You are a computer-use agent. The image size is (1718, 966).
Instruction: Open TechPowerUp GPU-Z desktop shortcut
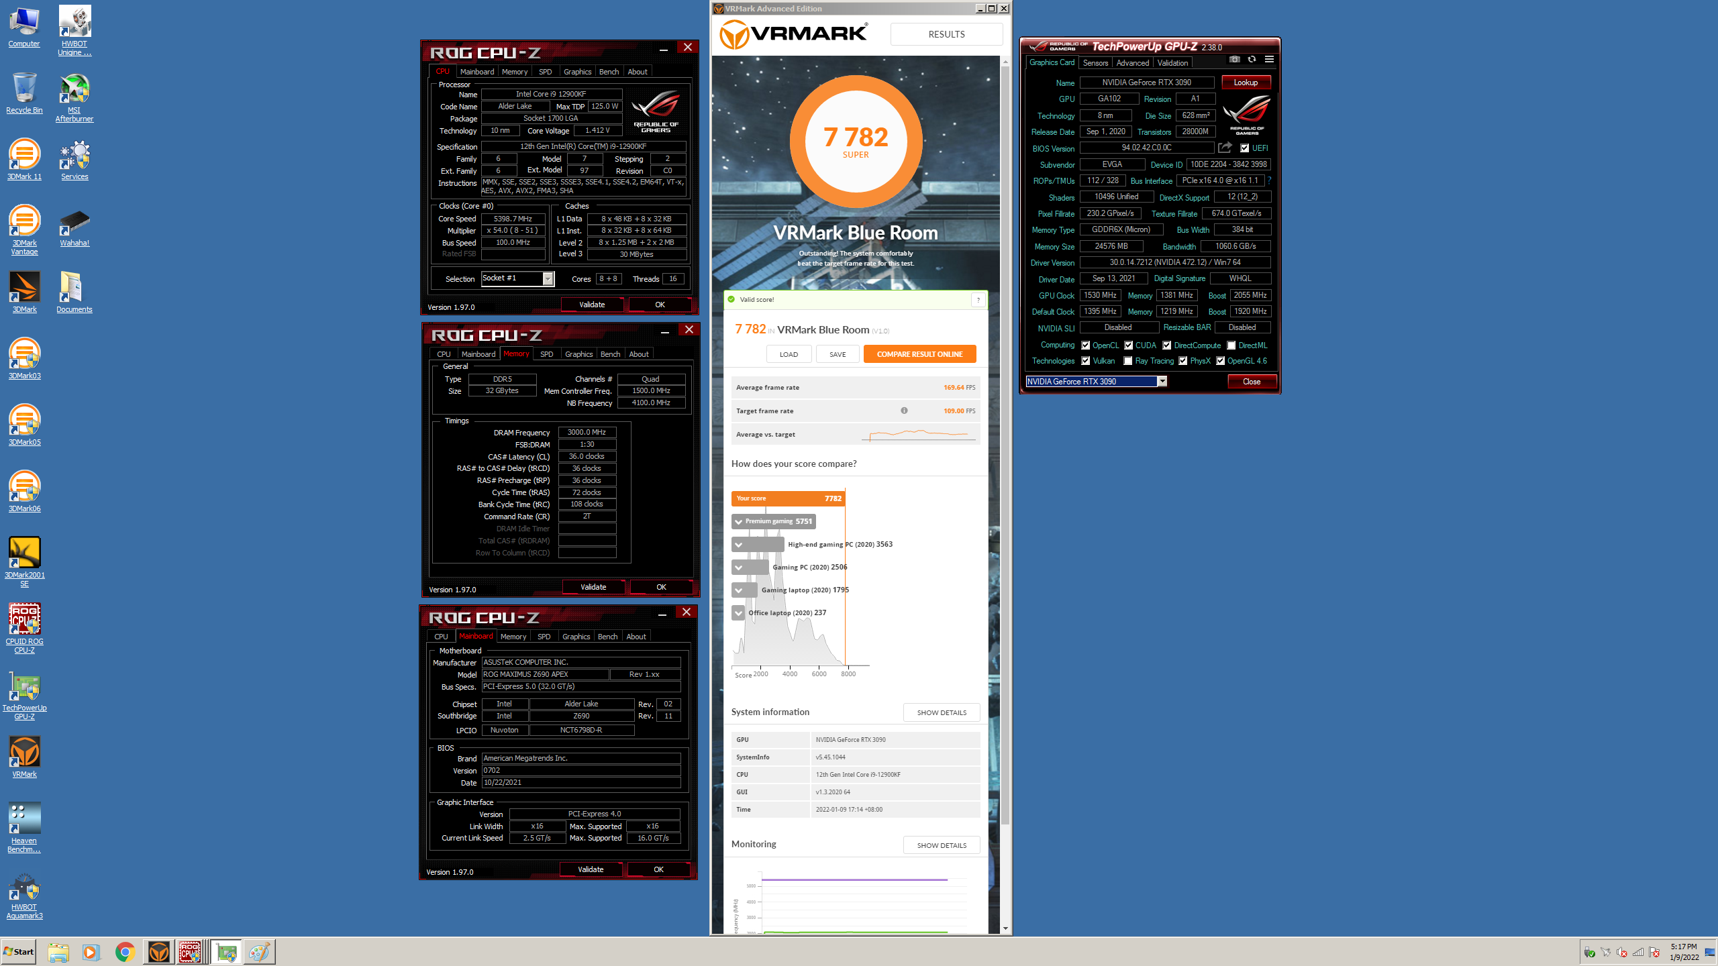24,695
